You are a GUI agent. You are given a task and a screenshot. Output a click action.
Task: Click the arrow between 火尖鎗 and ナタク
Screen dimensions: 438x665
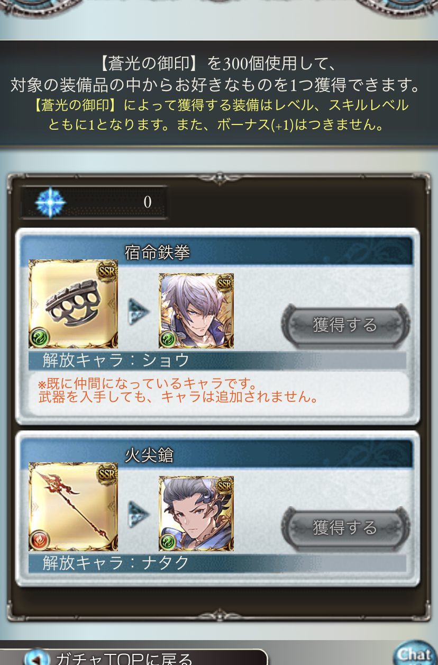tap(138, 515)
